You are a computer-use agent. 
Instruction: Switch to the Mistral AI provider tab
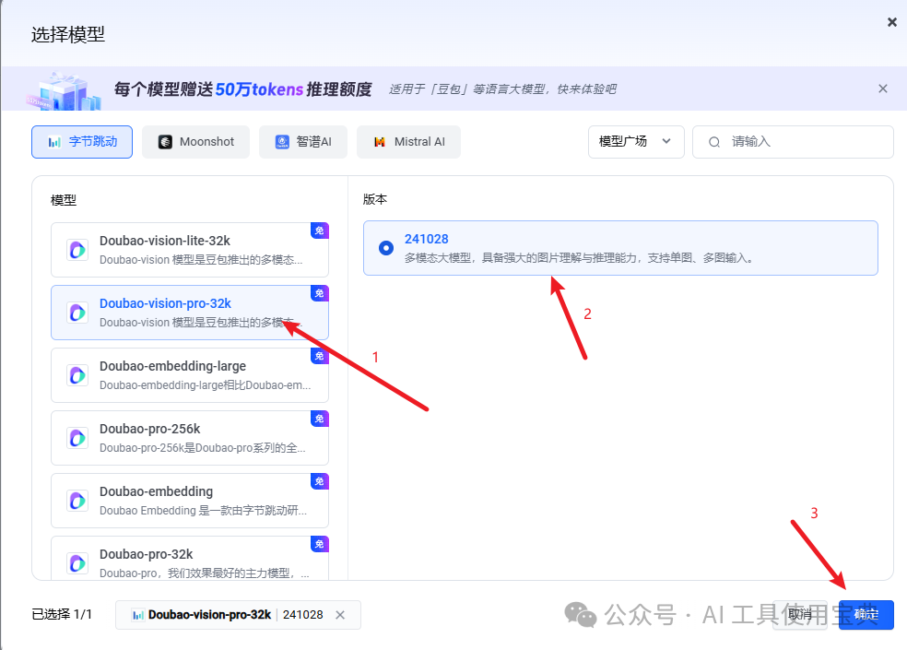point(409,142)
